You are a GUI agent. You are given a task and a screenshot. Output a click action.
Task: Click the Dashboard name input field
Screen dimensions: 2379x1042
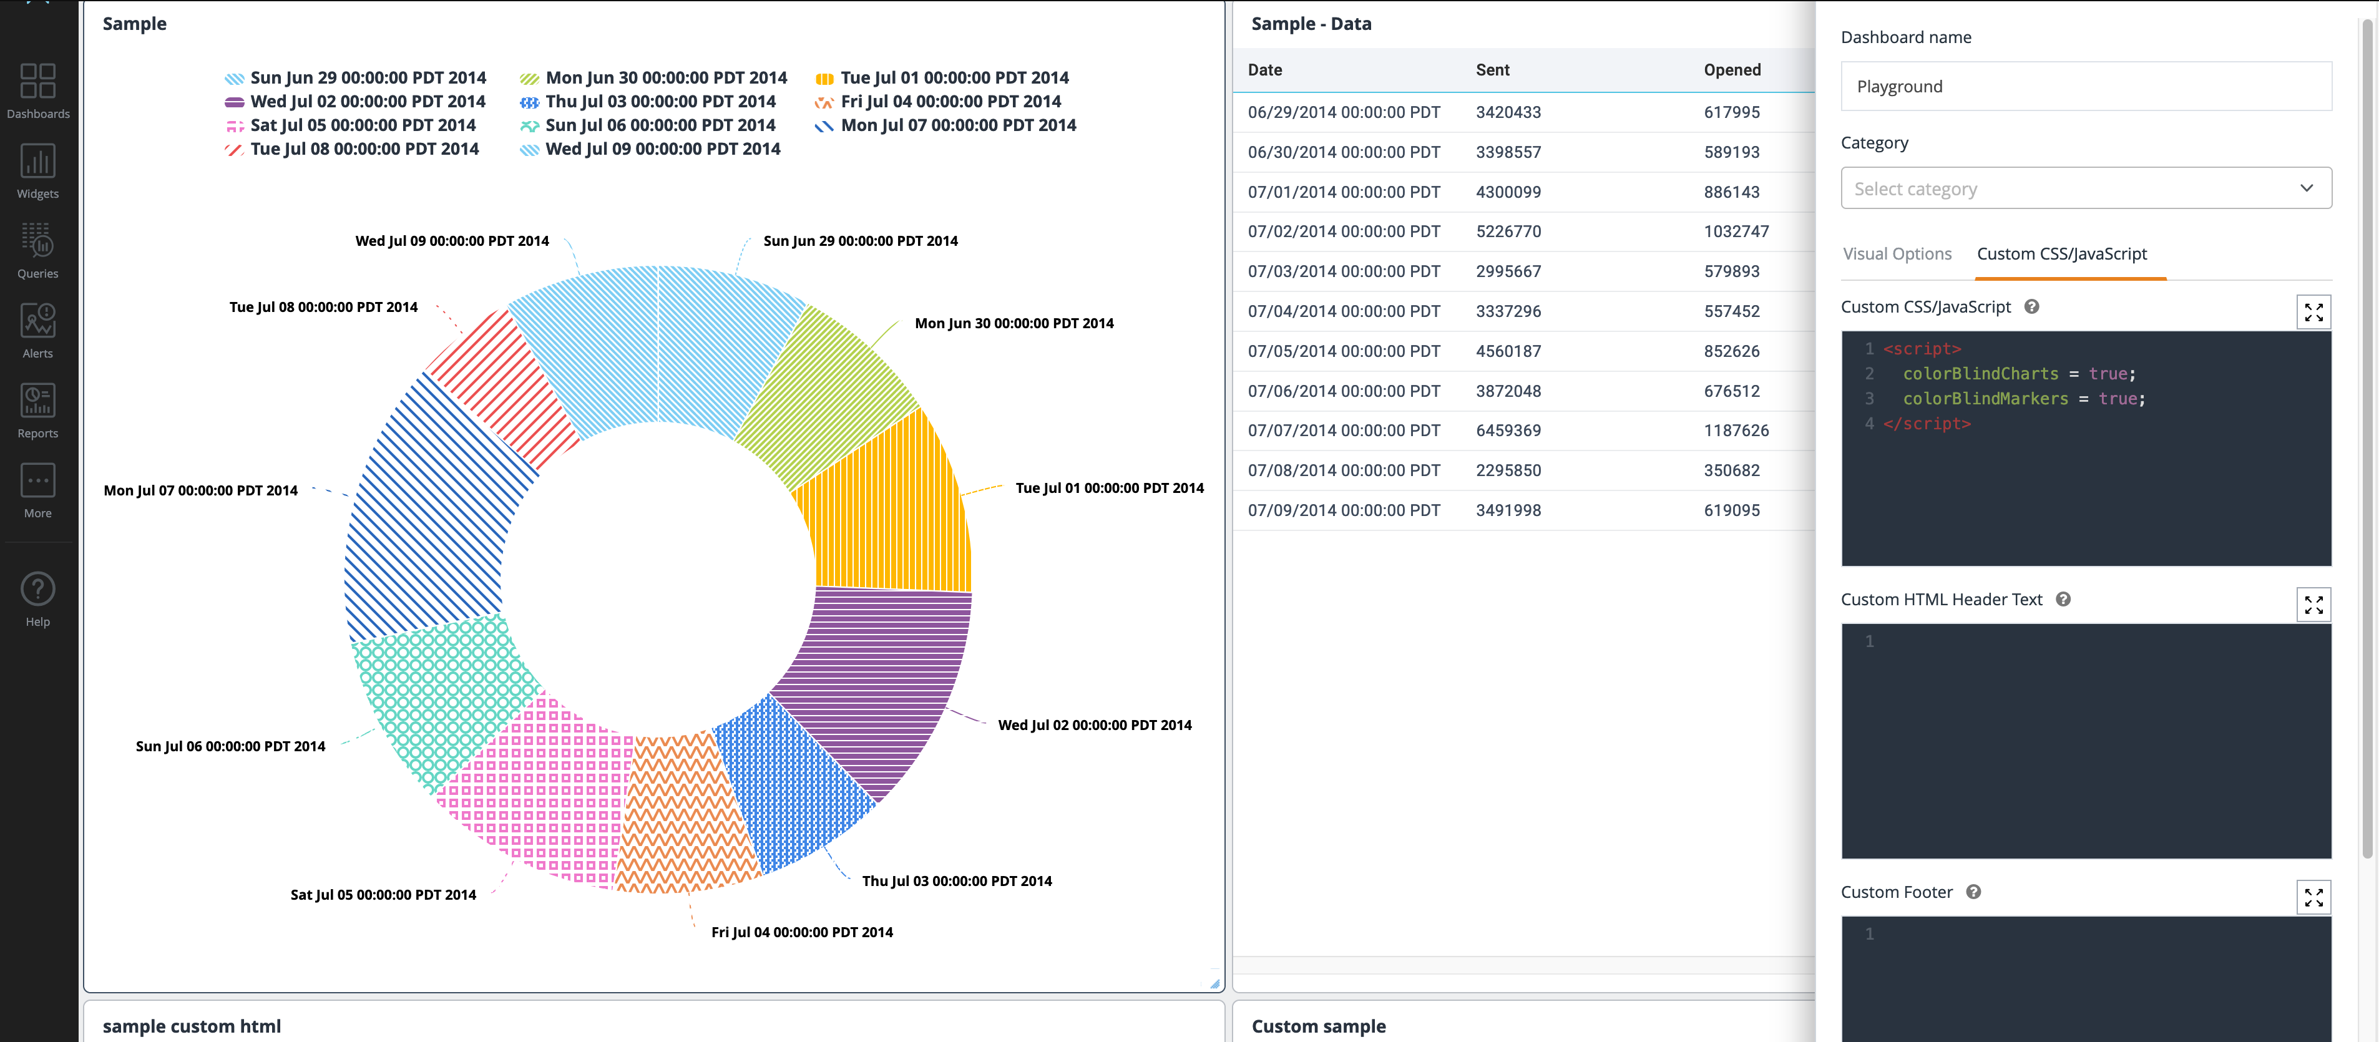[2085, 87]
